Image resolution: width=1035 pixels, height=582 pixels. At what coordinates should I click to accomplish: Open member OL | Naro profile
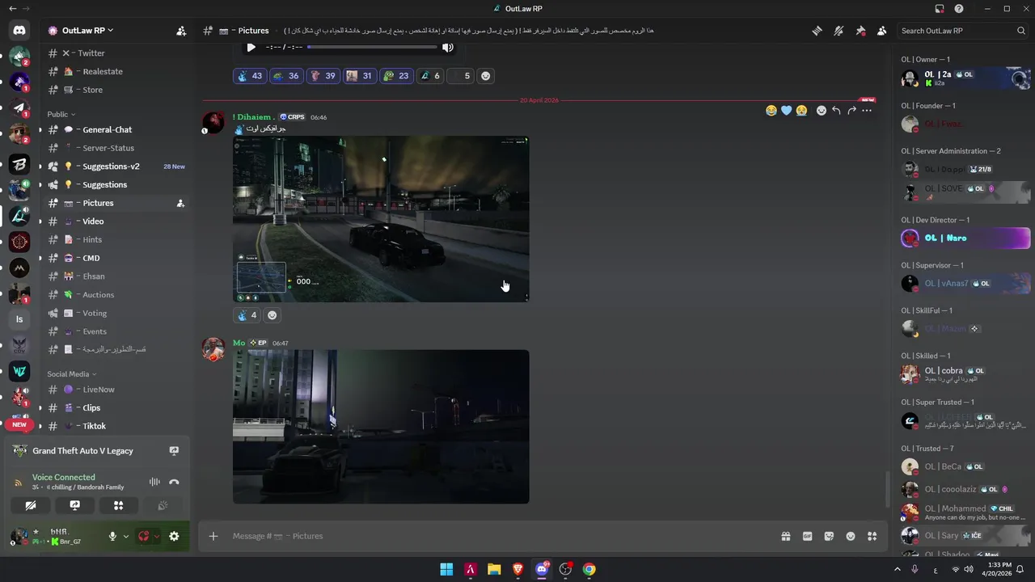point(964,238)
